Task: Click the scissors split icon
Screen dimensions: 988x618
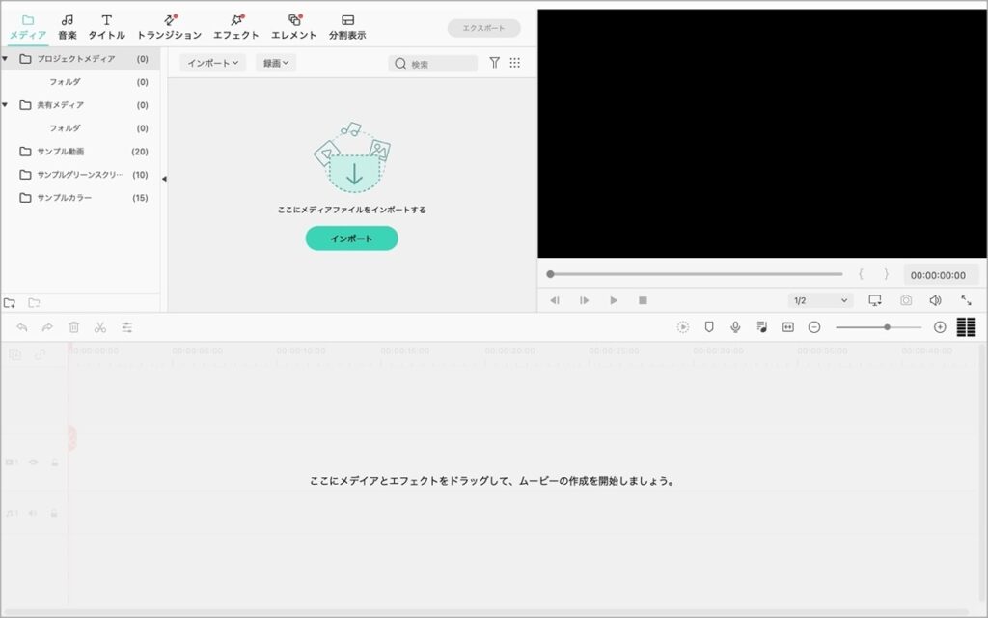Action: 100,327
